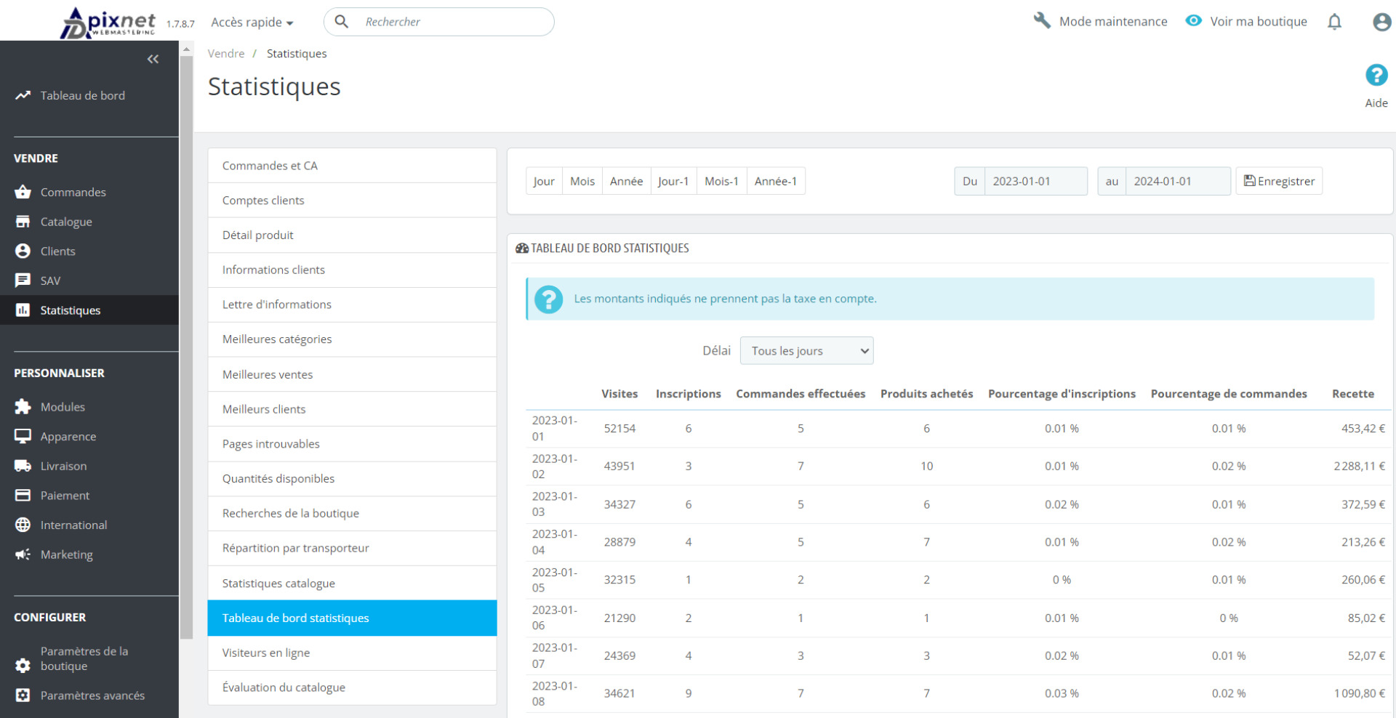Image resolution: width=1396 pixels, height=718 pixels.
Task: Click the Paramètres avancés gear icon
Action: [x=23, y=695]
